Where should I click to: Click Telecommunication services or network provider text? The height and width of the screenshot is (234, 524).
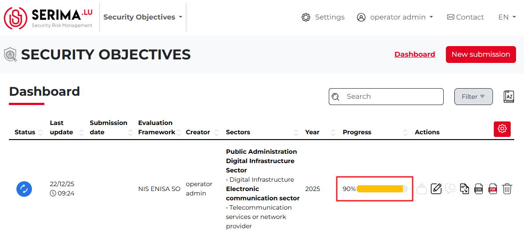tap(259, 217)
